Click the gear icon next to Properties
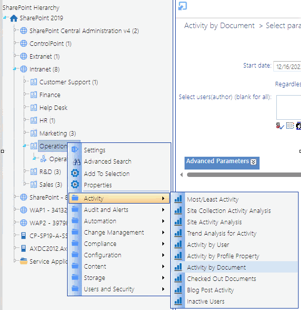 (75, 184)
